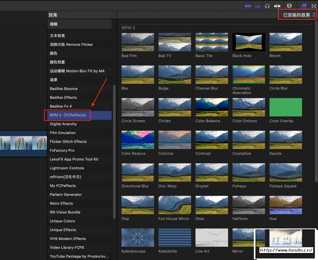This screenshot has height=260, width=318.
Task: Open the transitions browser bowtie icon
Action: pos(314,6)
